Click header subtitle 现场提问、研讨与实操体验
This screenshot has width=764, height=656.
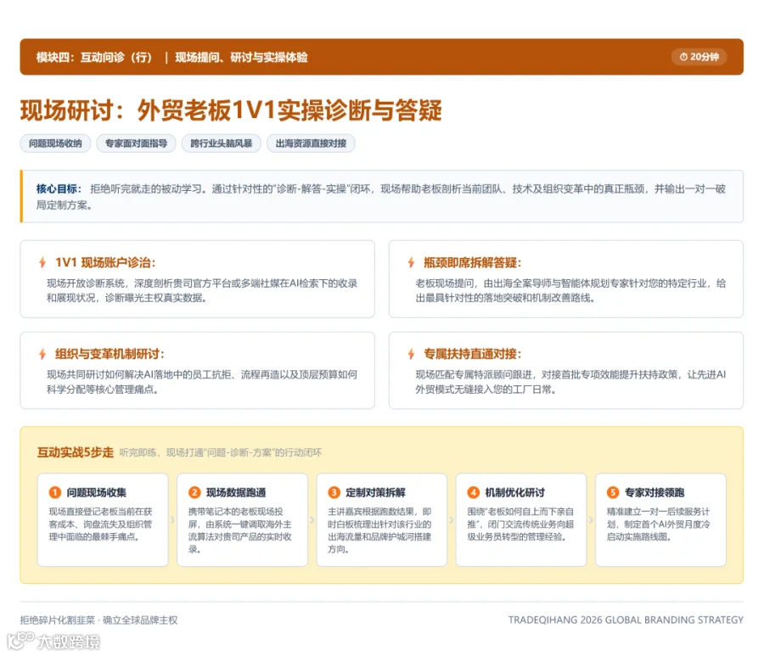pyautogui.click(x=241, y=58)
